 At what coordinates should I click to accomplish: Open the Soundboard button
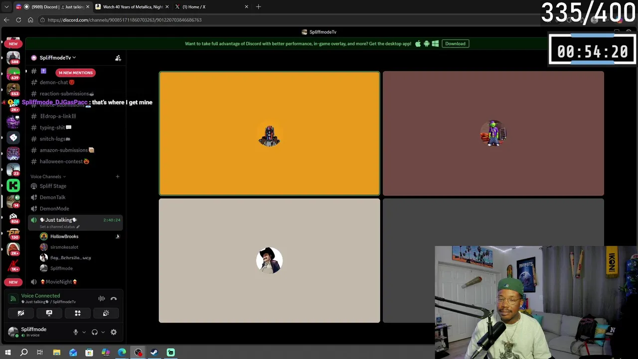click(x=106, y=313)
